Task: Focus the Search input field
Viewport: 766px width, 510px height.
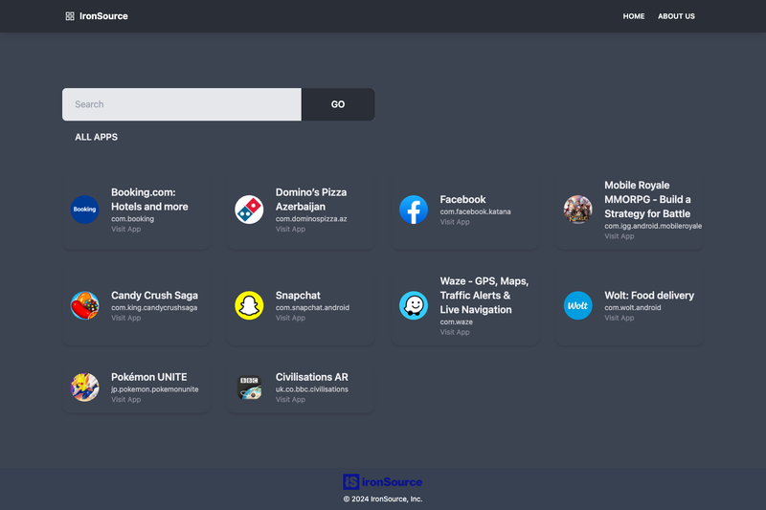Action: pos(182,104)
